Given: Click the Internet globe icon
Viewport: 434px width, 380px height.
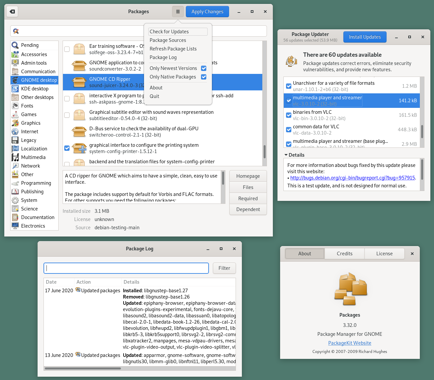Looking at the screenshot, I should [15, 132].
